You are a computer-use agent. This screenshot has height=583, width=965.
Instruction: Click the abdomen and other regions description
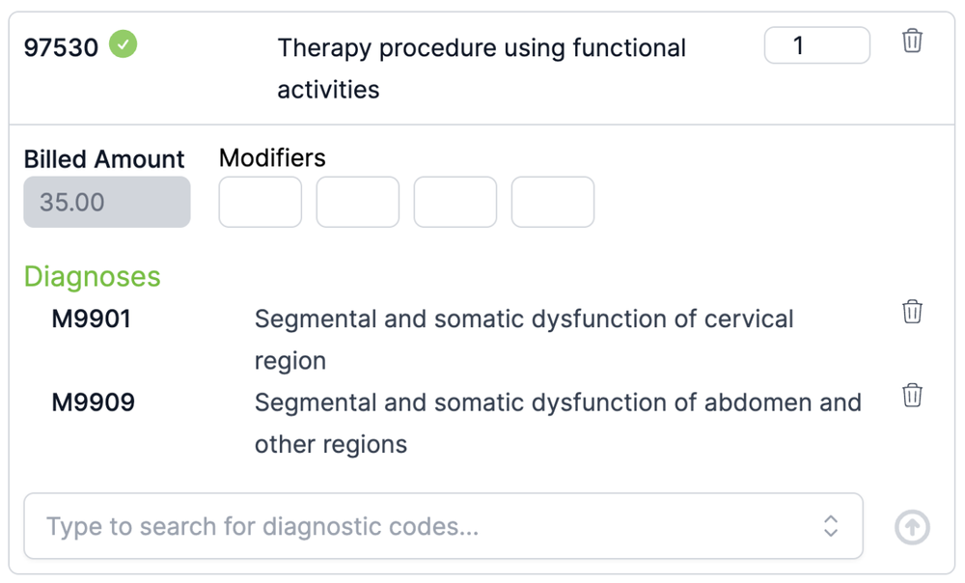[x=558, y=424]
